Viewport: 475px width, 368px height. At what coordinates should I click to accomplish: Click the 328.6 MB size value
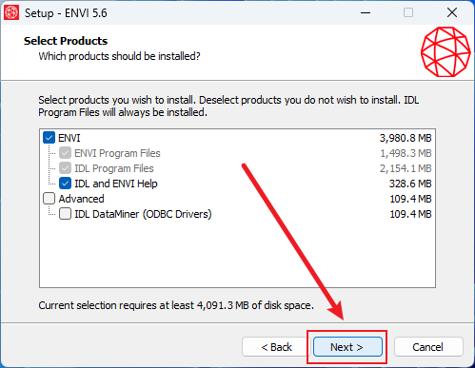[x=410, y=184]
